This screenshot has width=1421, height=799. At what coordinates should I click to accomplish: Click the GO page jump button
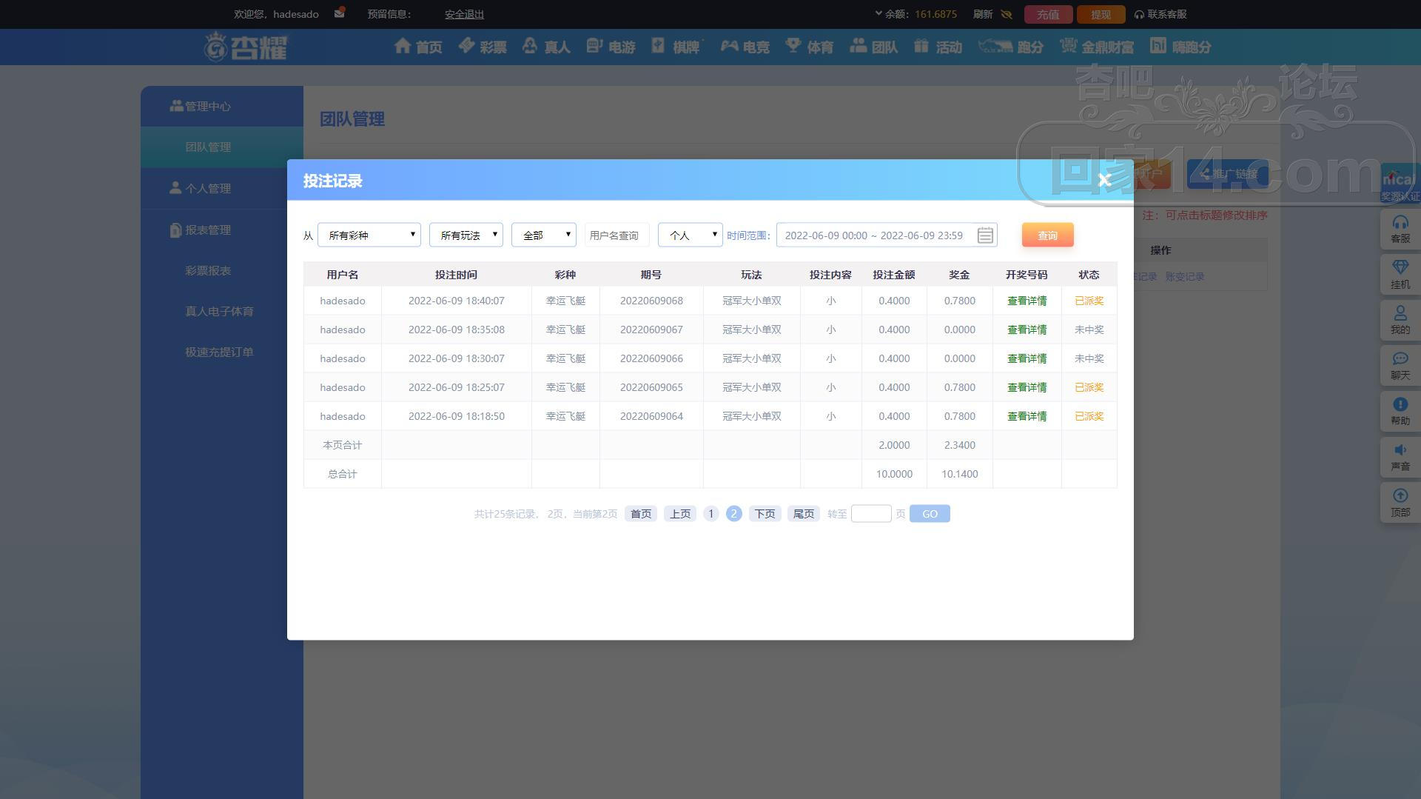pyautogui.click(x=930, y=513)
